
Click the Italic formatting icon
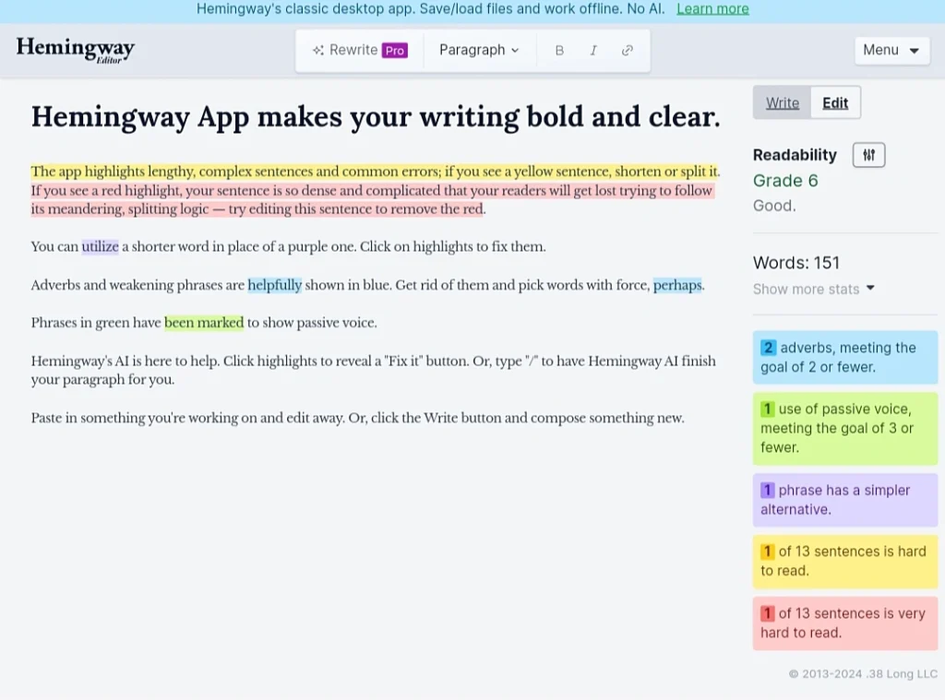tap(593, 51)
